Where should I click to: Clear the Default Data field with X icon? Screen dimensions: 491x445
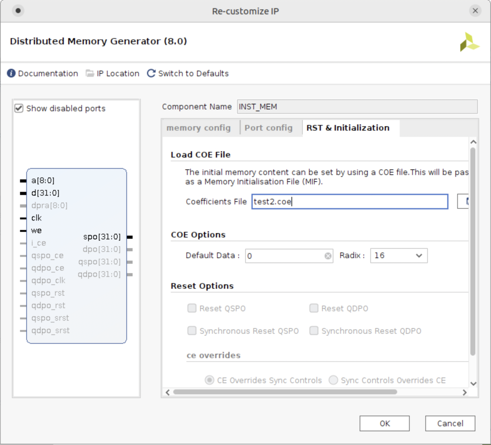click(328, 256)
